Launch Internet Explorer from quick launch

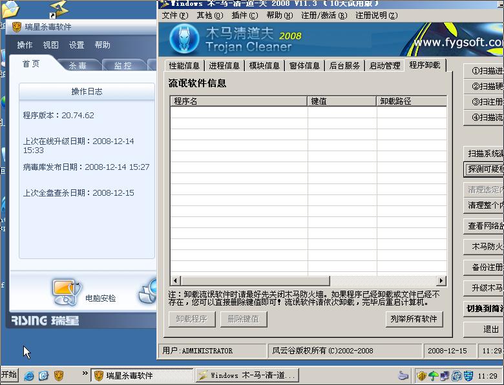(29, 375)
